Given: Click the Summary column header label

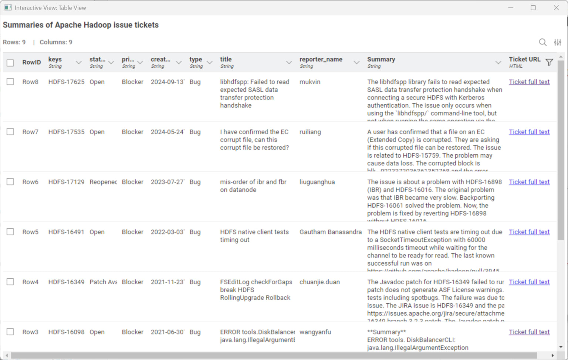Looking at the screenshot, I should (x=381, y=59).
